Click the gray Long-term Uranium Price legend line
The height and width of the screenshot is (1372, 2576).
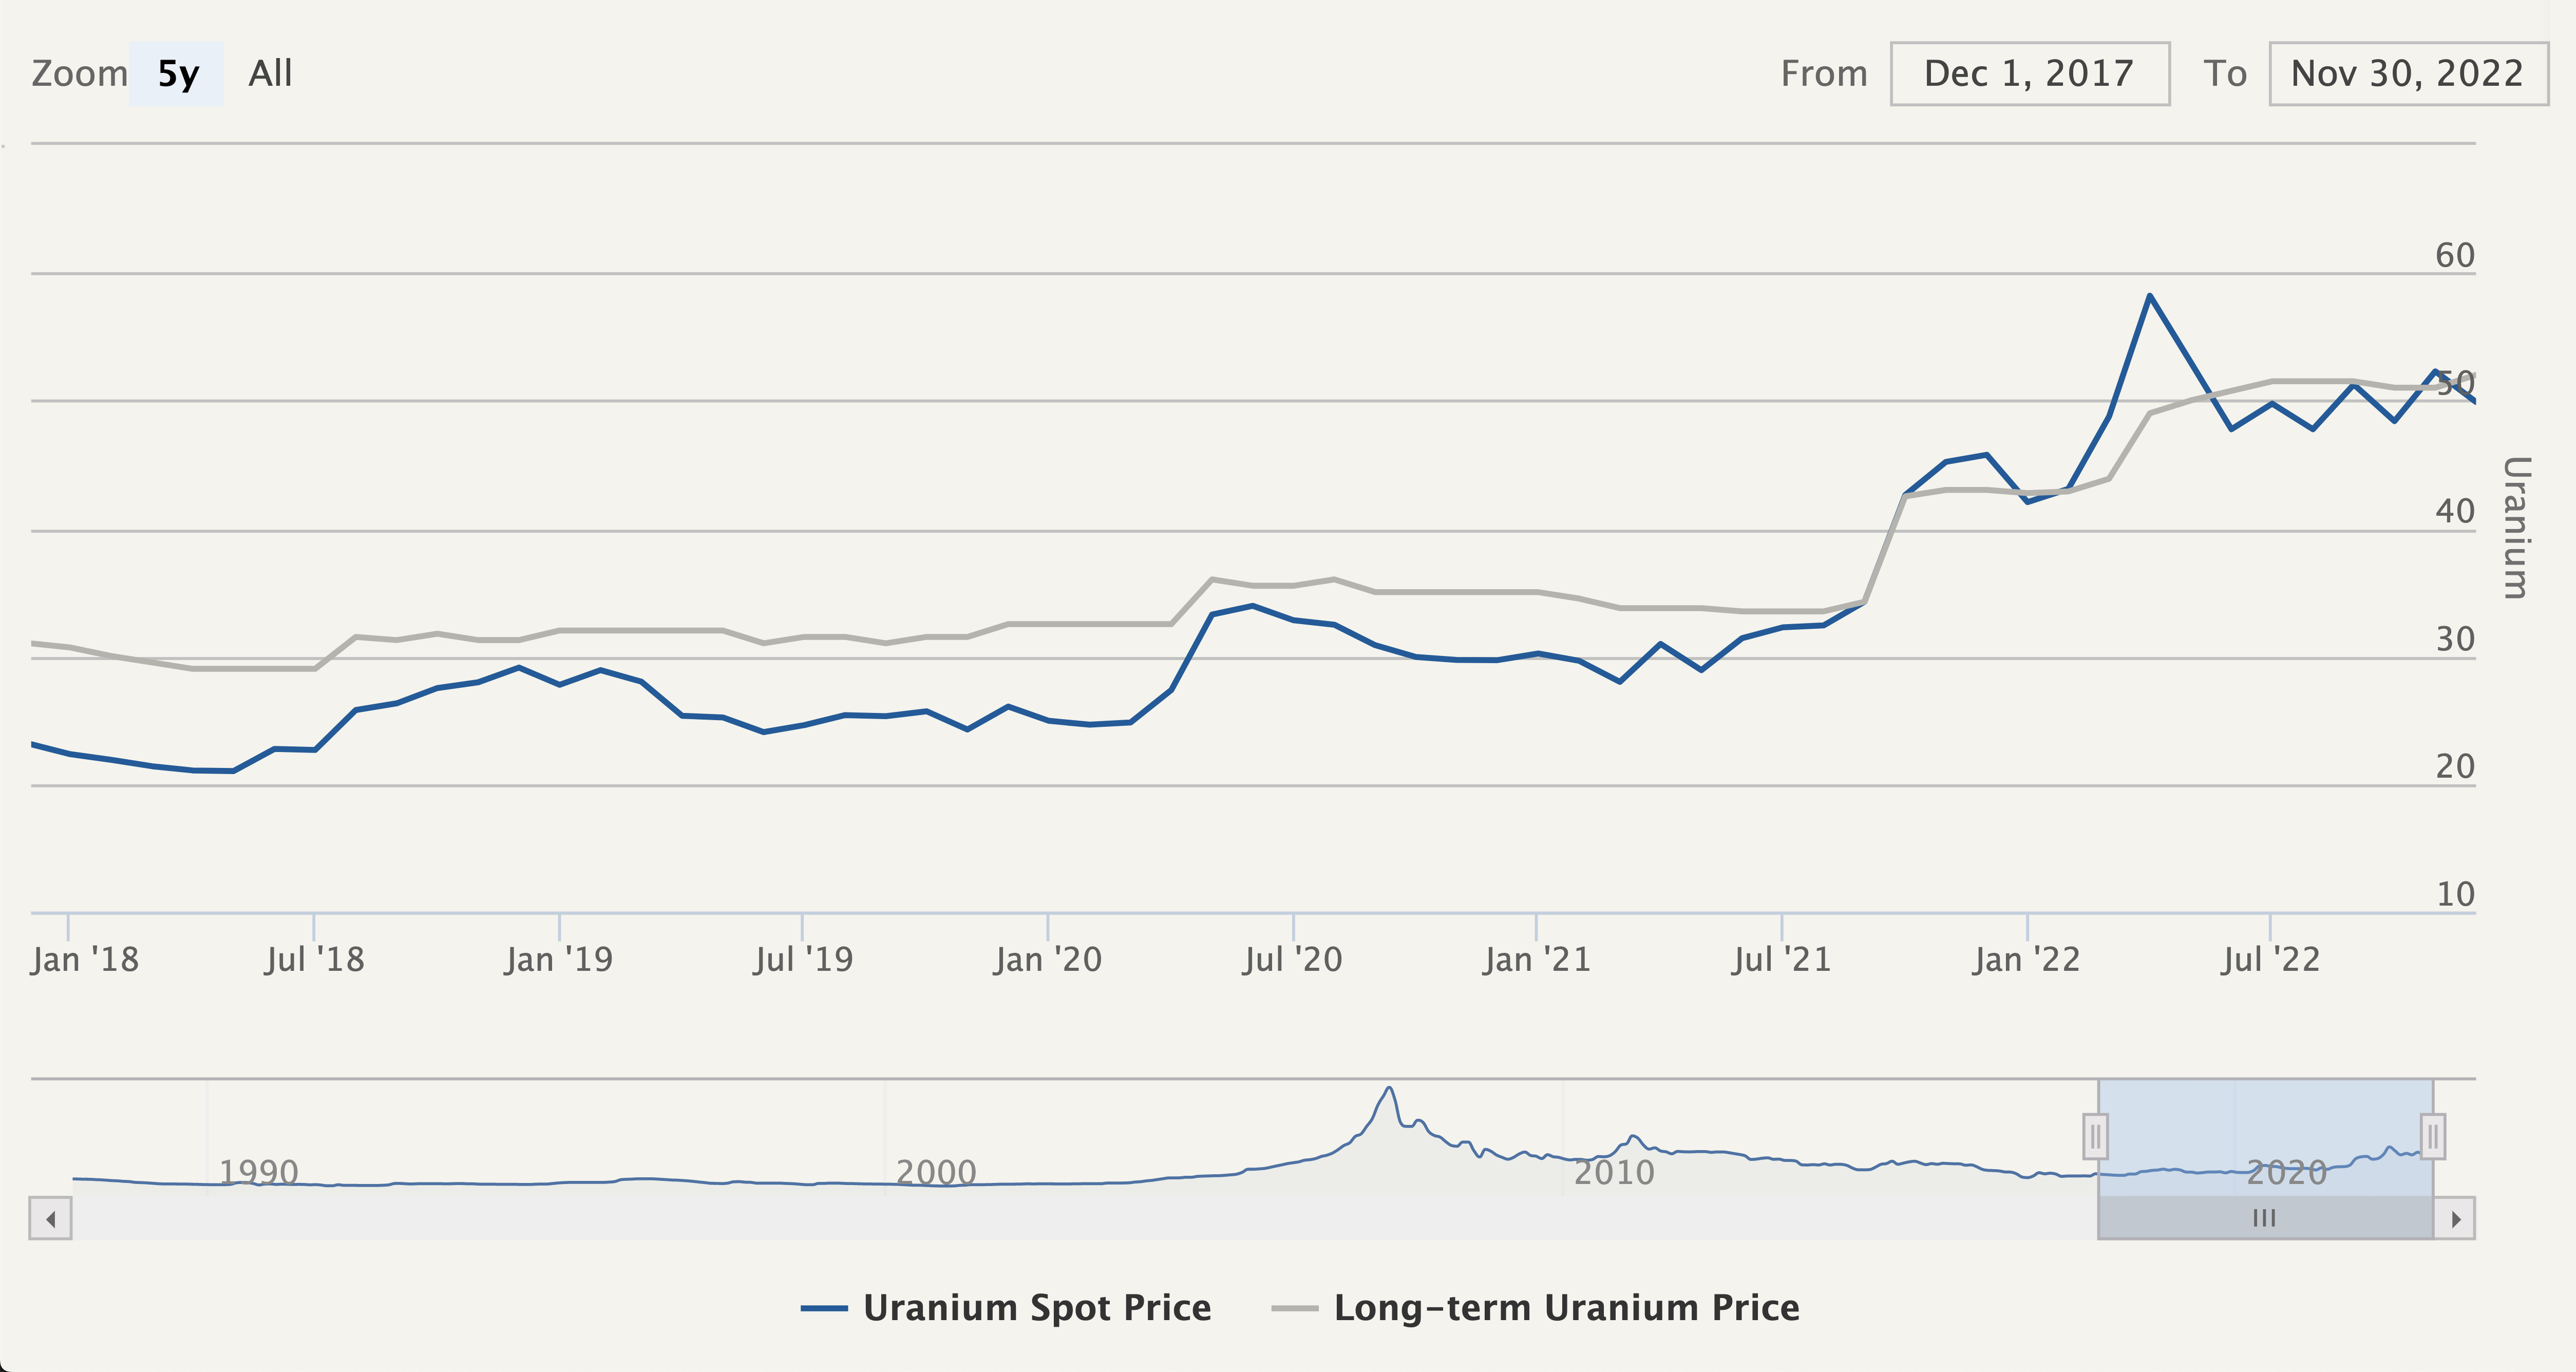tap(1294, 1308)
